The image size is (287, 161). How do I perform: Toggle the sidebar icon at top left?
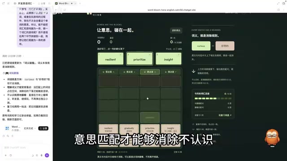point(3,3)
